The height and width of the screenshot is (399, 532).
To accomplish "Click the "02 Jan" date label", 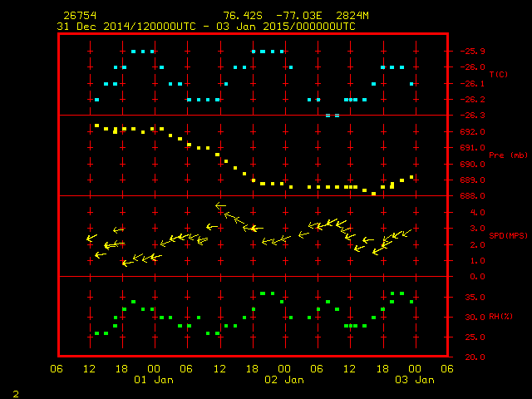I will point(284,380).
